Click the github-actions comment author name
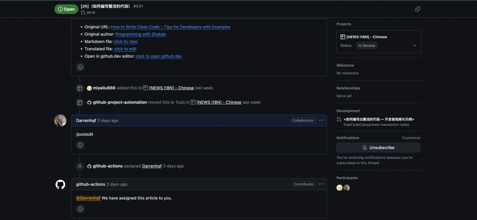 91,185
